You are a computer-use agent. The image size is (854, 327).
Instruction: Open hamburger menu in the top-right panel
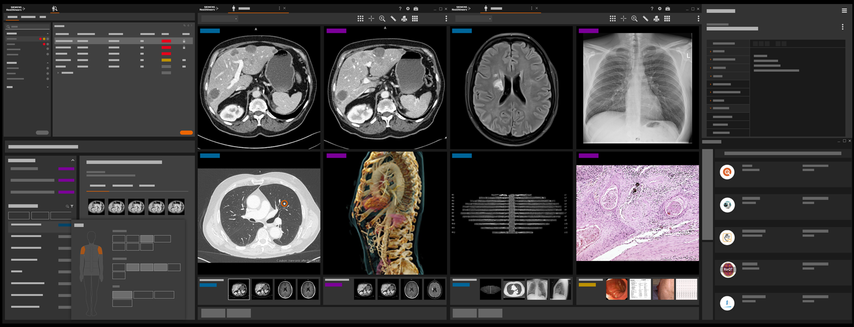click(845, 11)
